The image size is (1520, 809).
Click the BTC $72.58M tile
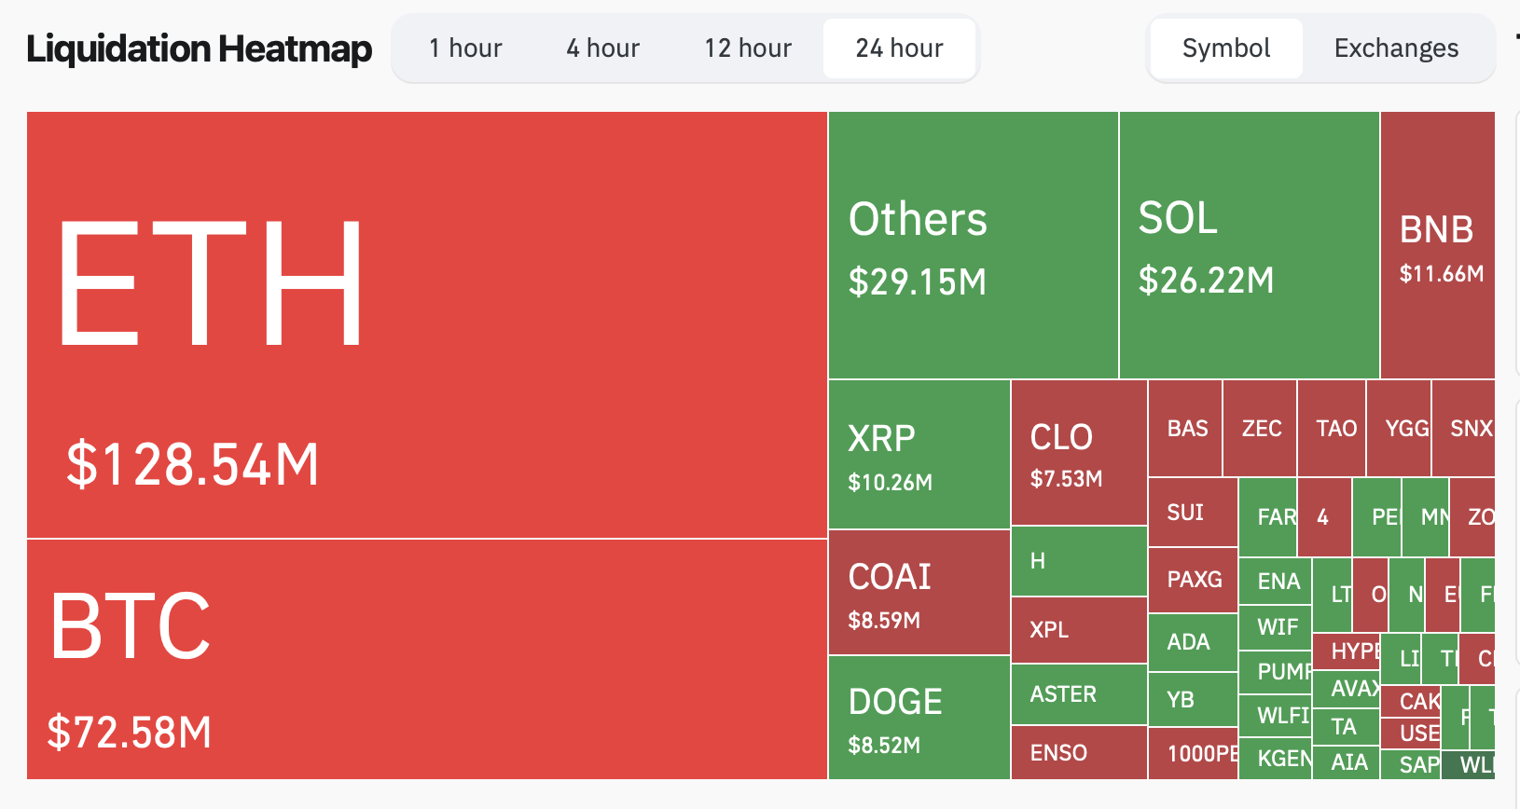[426, 659]
